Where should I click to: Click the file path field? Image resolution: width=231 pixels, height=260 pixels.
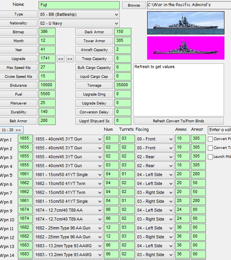coord(189,5)
